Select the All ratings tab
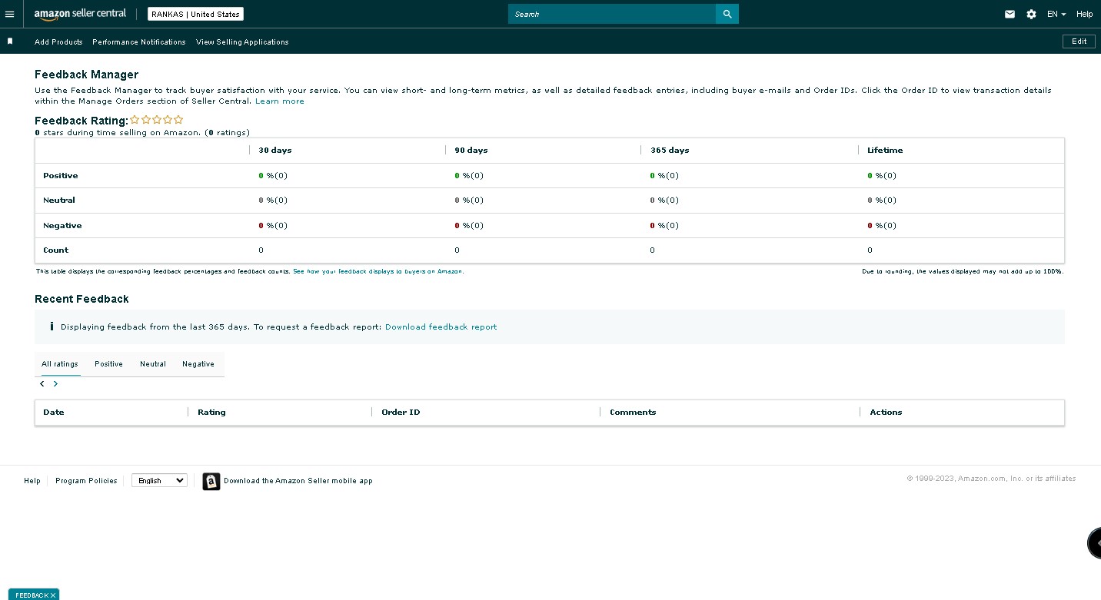This screenshot has width=1101, height=600. (x=60, y=364)
